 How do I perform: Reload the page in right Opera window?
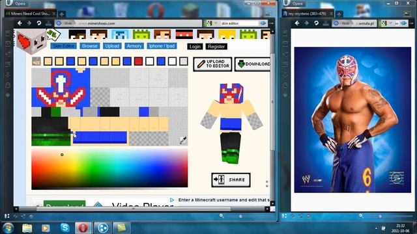[x=316, y=23]
